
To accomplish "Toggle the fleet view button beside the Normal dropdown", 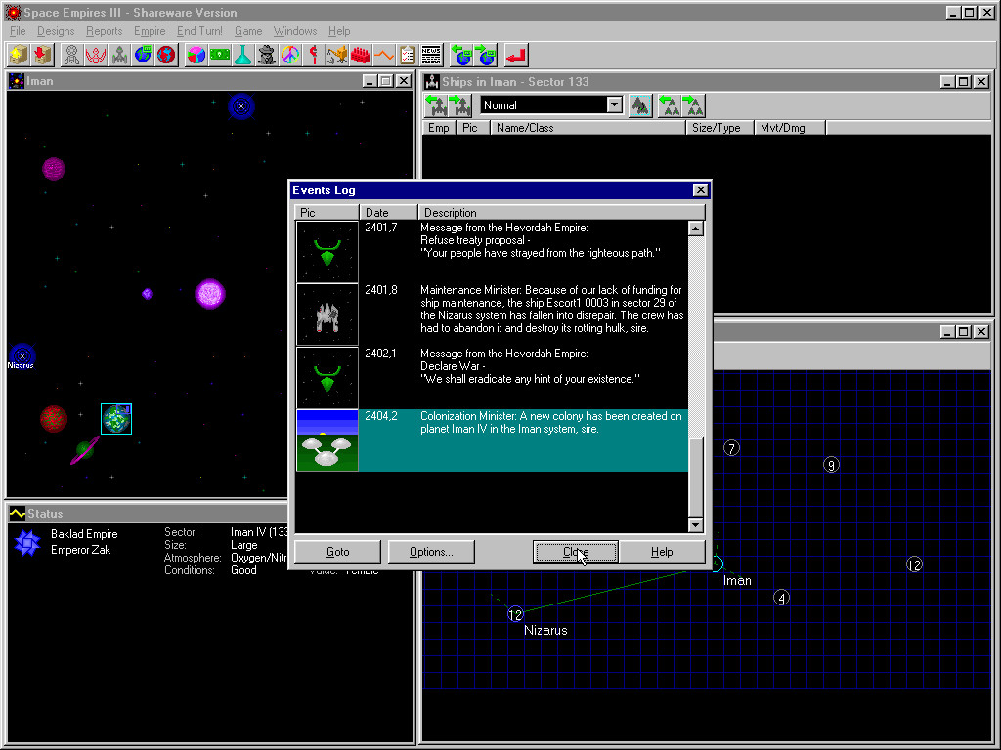I will (x=640, y=105).
